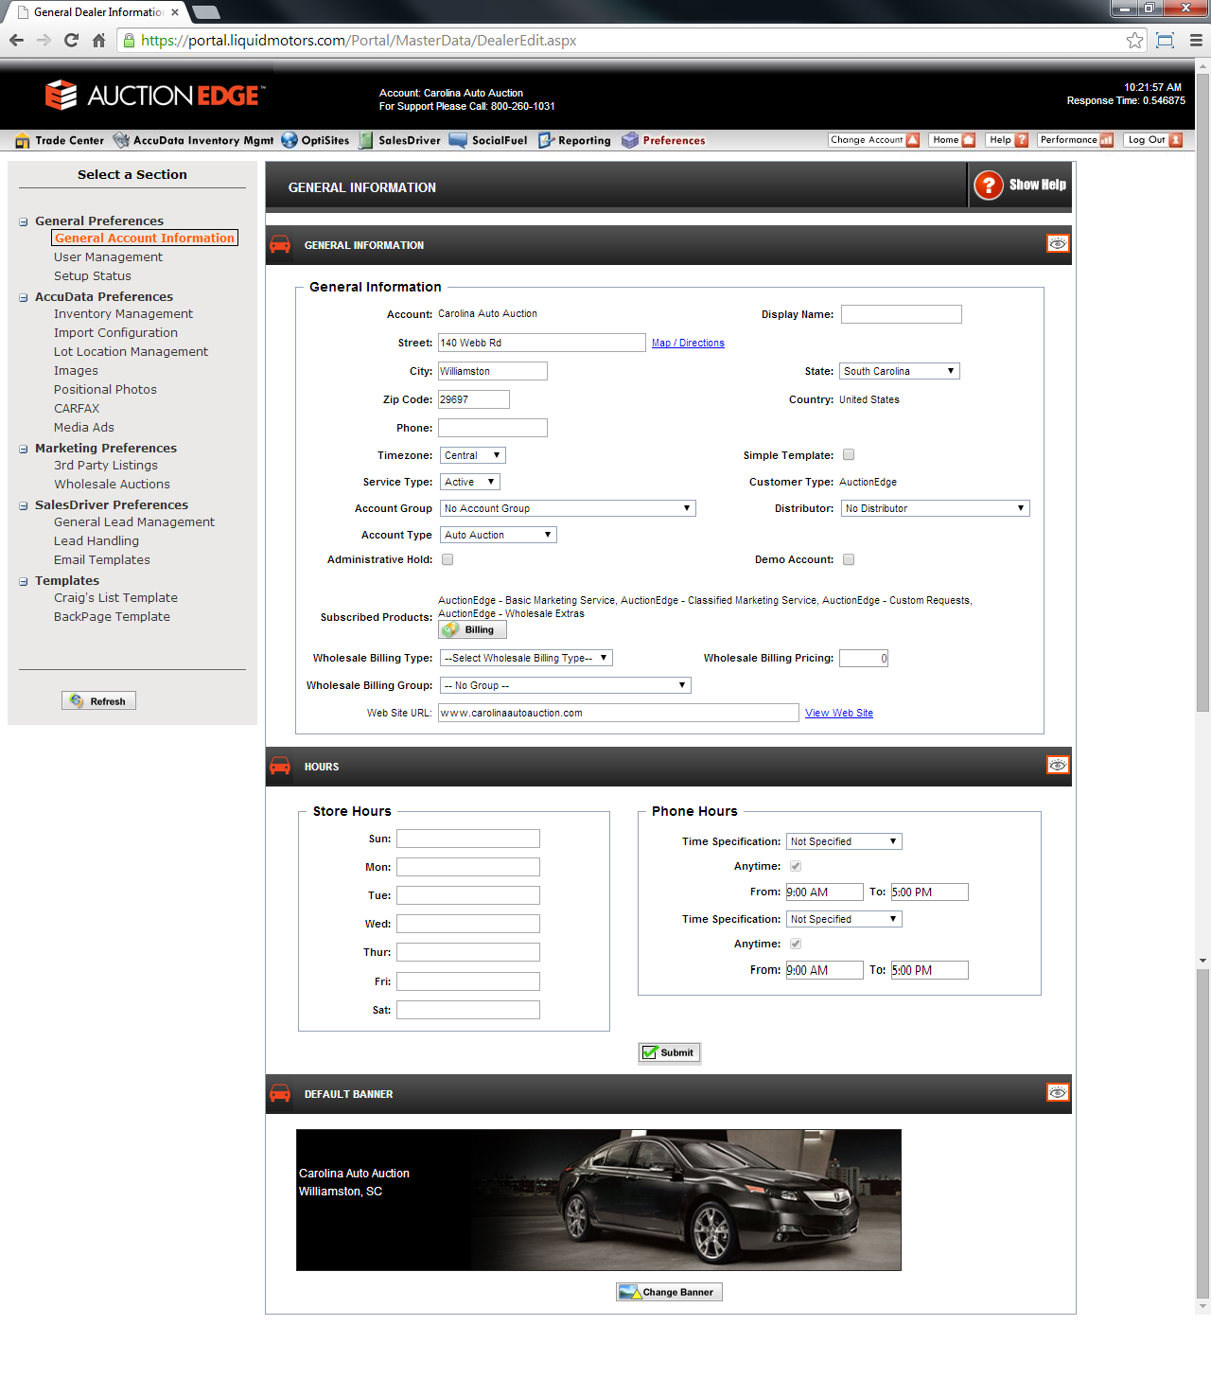This screenshot has width=1211, height=1378.
Task: Open Inventory Management section
Action: [x=123, y=314]
